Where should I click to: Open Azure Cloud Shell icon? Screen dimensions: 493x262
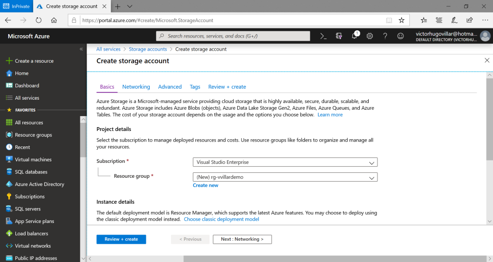pos(323,36)
